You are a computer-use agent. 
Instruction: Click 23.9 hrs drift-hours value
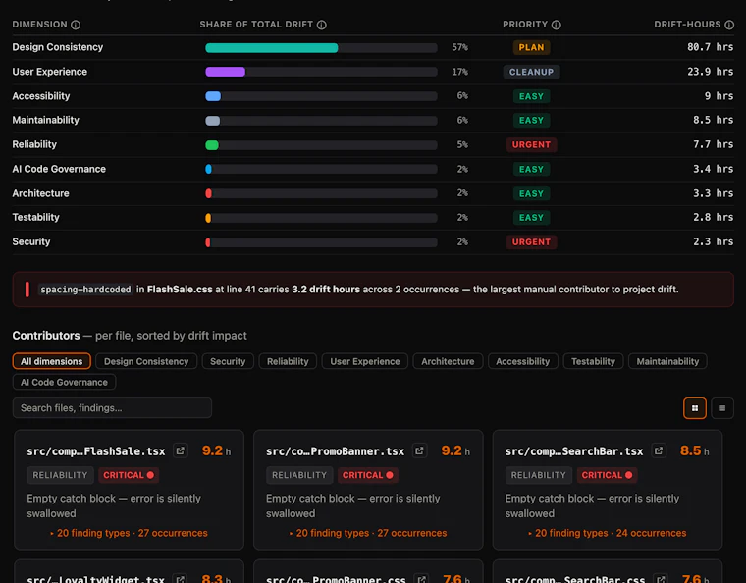710,72
